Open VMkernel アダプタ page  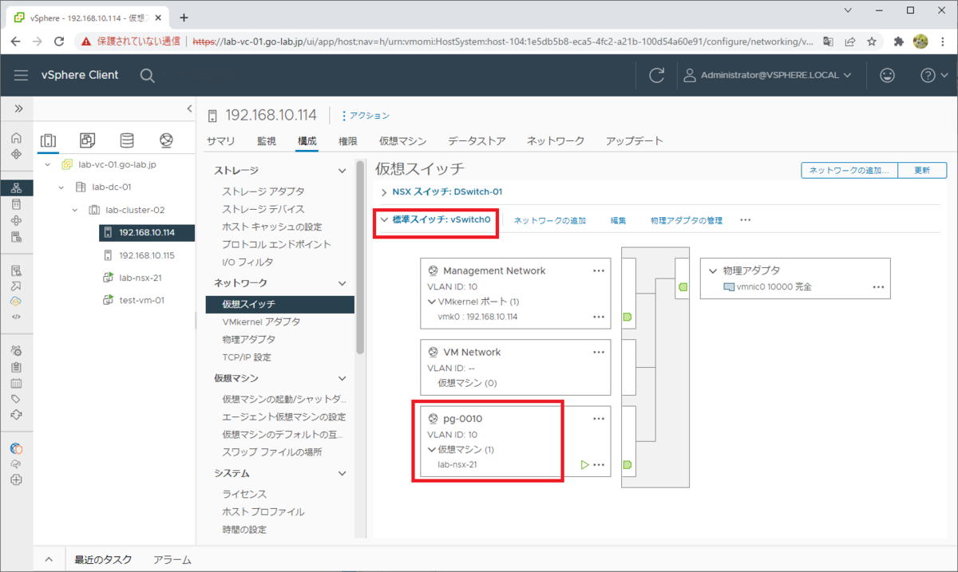click(x=261, y=322)
